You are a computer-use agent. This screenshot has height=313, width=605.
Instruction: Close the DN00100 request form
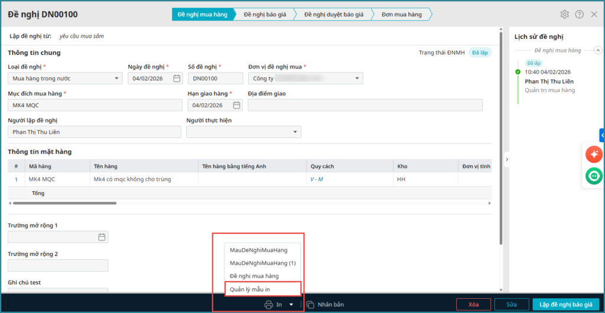click(594, 14)
